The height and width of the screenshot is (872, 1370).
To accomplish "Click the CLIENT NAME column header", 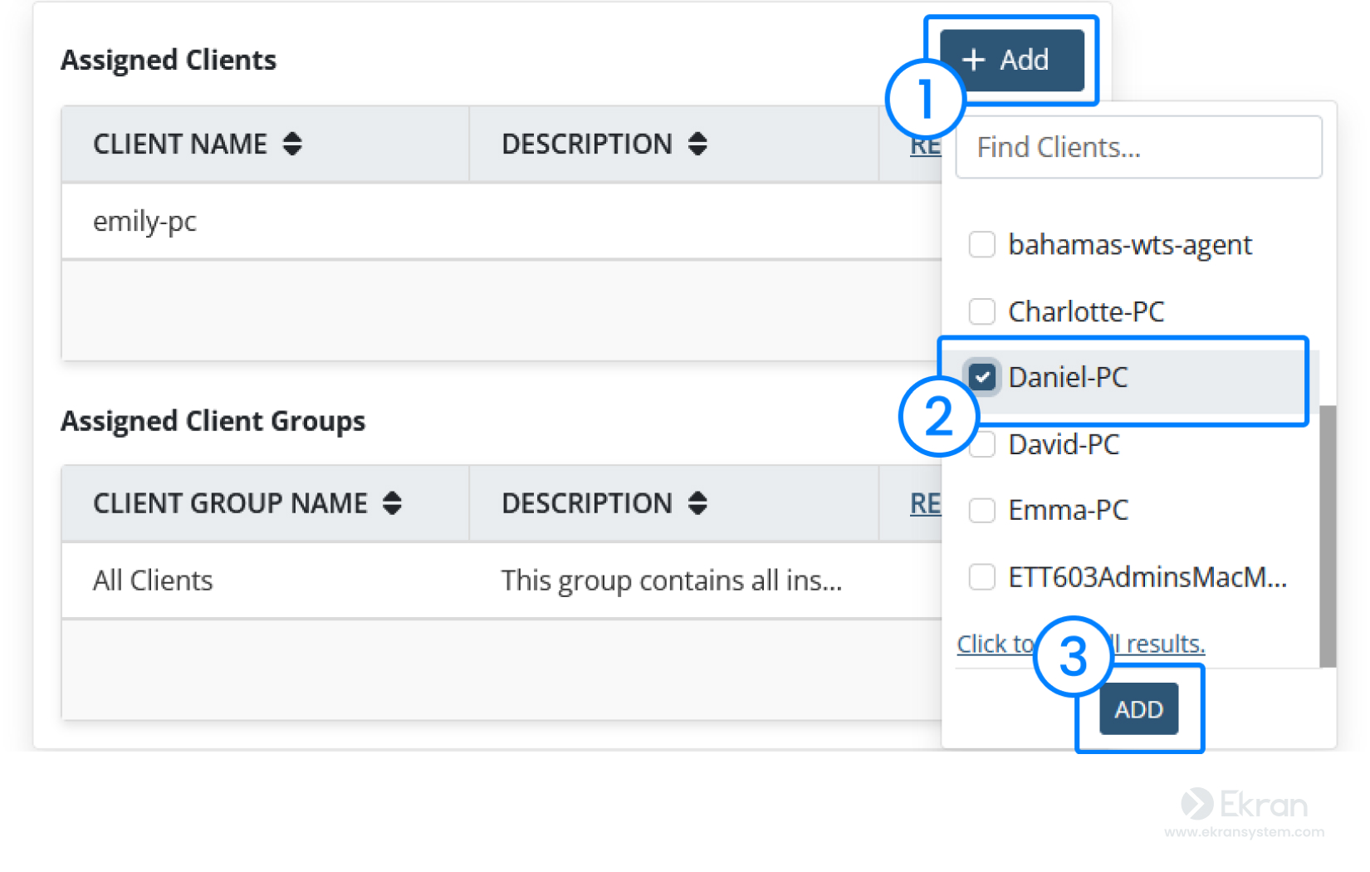I will [x=180, y=145].
